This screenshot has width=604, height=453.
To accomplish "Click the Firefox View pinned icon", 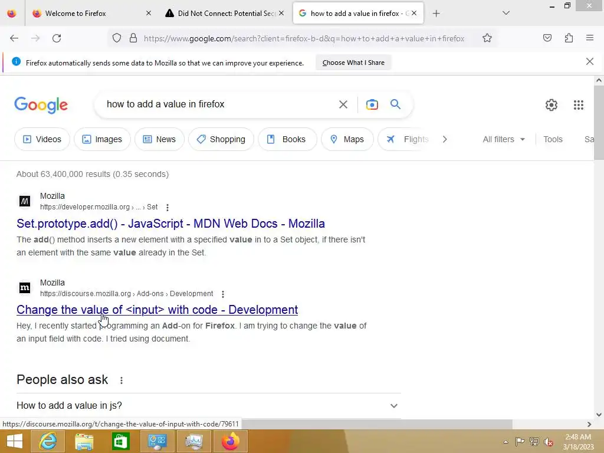I will [x=12, y=14].
